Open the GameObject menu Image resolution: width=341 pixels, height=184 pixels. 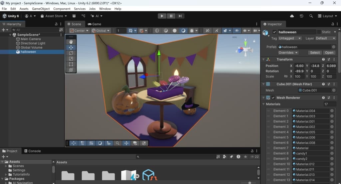(41, 9)
